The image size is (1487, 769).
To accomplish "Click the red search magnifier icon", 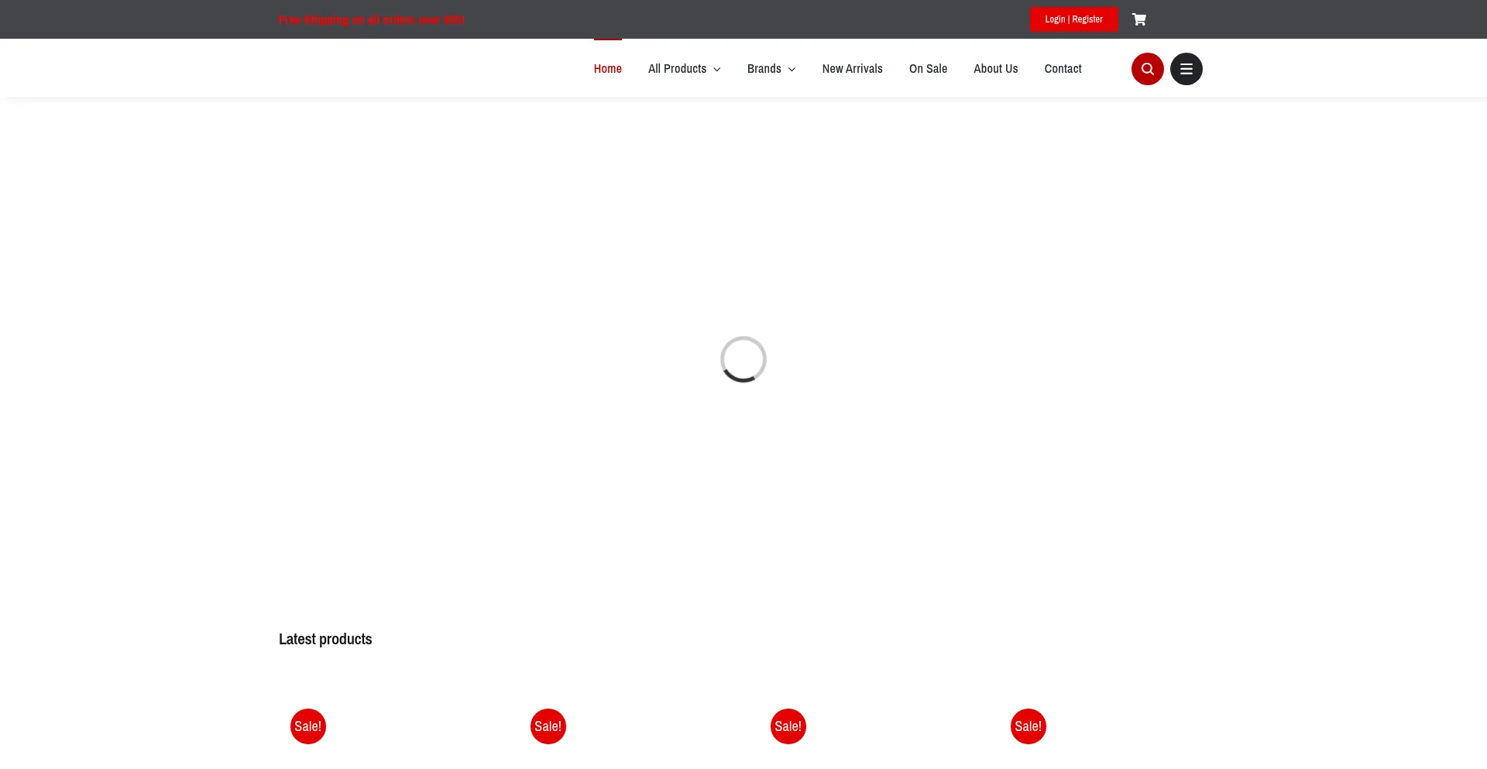I will (x=1147, y=69).
